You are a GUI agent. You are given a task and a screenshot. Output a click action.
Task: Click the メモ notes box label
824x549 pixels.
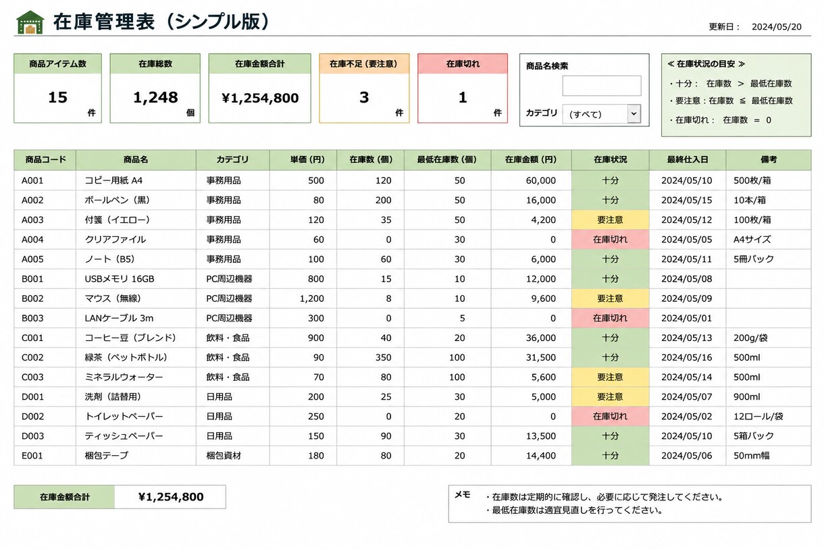coord(463,494)
